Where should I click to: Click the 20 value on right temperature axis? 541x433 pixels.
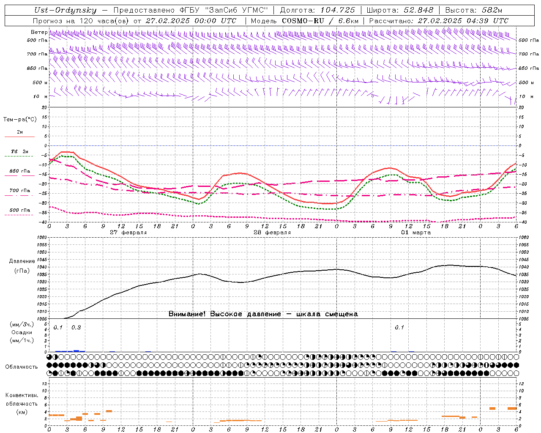(521, 107)
